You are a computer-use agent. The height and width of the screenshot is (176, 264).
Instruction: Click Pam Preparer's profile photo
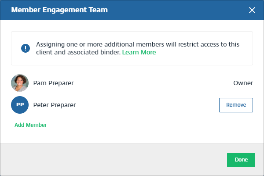tap(20, 83)
